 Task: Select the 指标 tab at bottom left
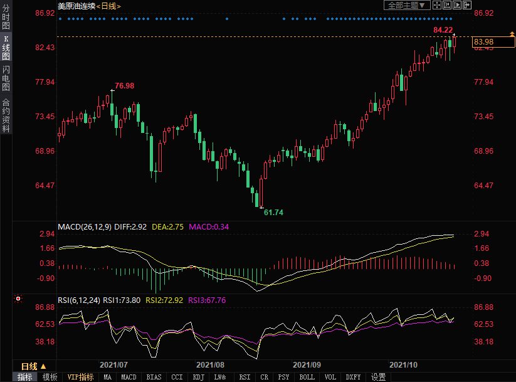[x=25, y=377]
